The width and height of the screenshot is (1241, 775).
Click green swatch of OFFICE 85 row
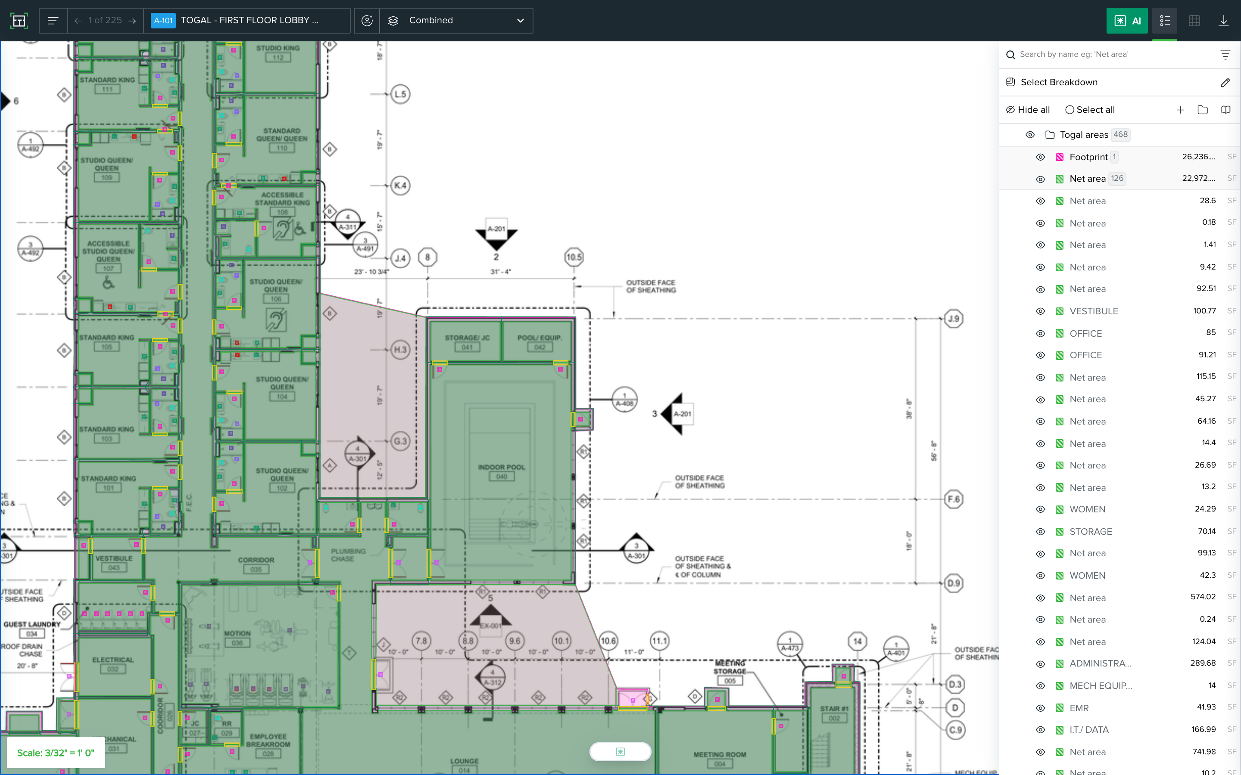pyautogui.click(x=1060, y=333)
